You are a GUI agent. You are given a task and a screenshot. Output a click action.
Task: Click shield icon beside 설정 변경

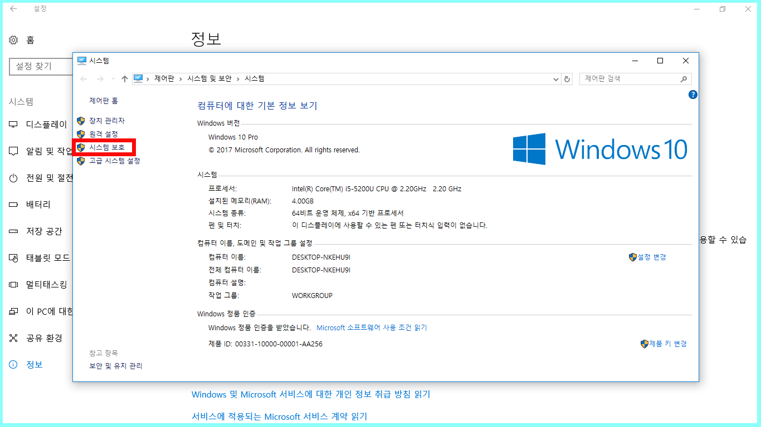632,257
